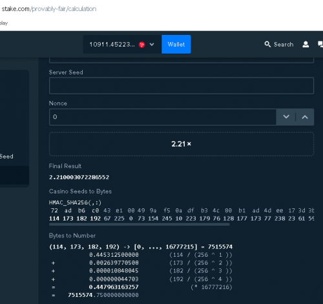Click the partially hidden field above Server Seed
The height and width of the screenshot is (304, 323).
click(x=182, y=60)
